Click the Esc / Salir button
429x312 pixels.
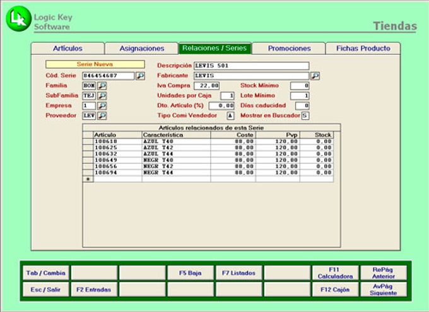[x=45, y=289]
